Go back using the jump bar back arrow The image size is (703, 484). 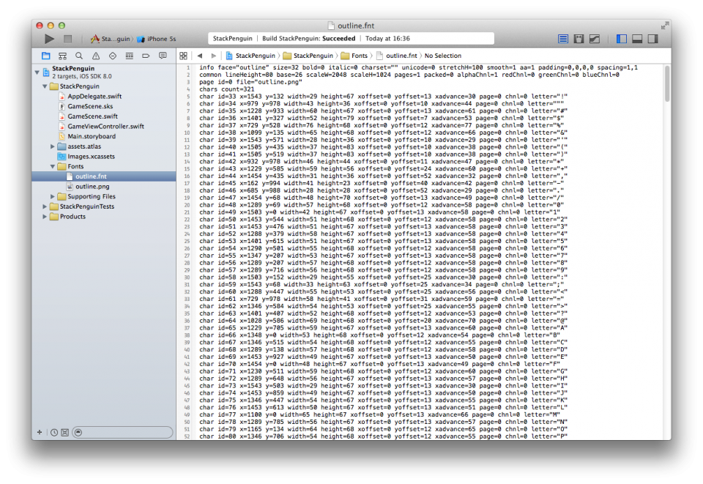(198, 55)
